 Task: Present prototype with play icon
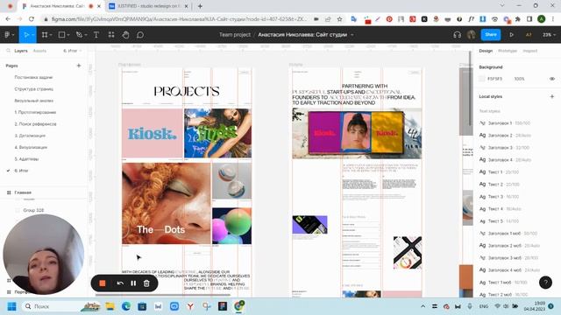(x=511, y=35)
